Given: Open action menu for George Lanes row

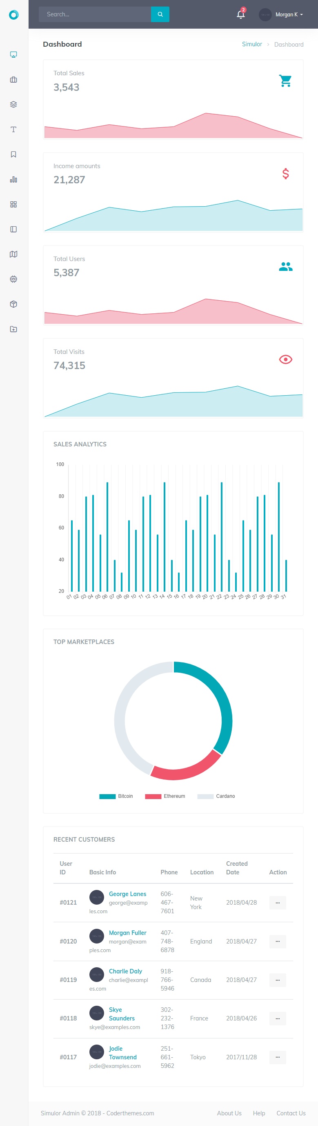Looking at the screenshot, I should 278,902.
